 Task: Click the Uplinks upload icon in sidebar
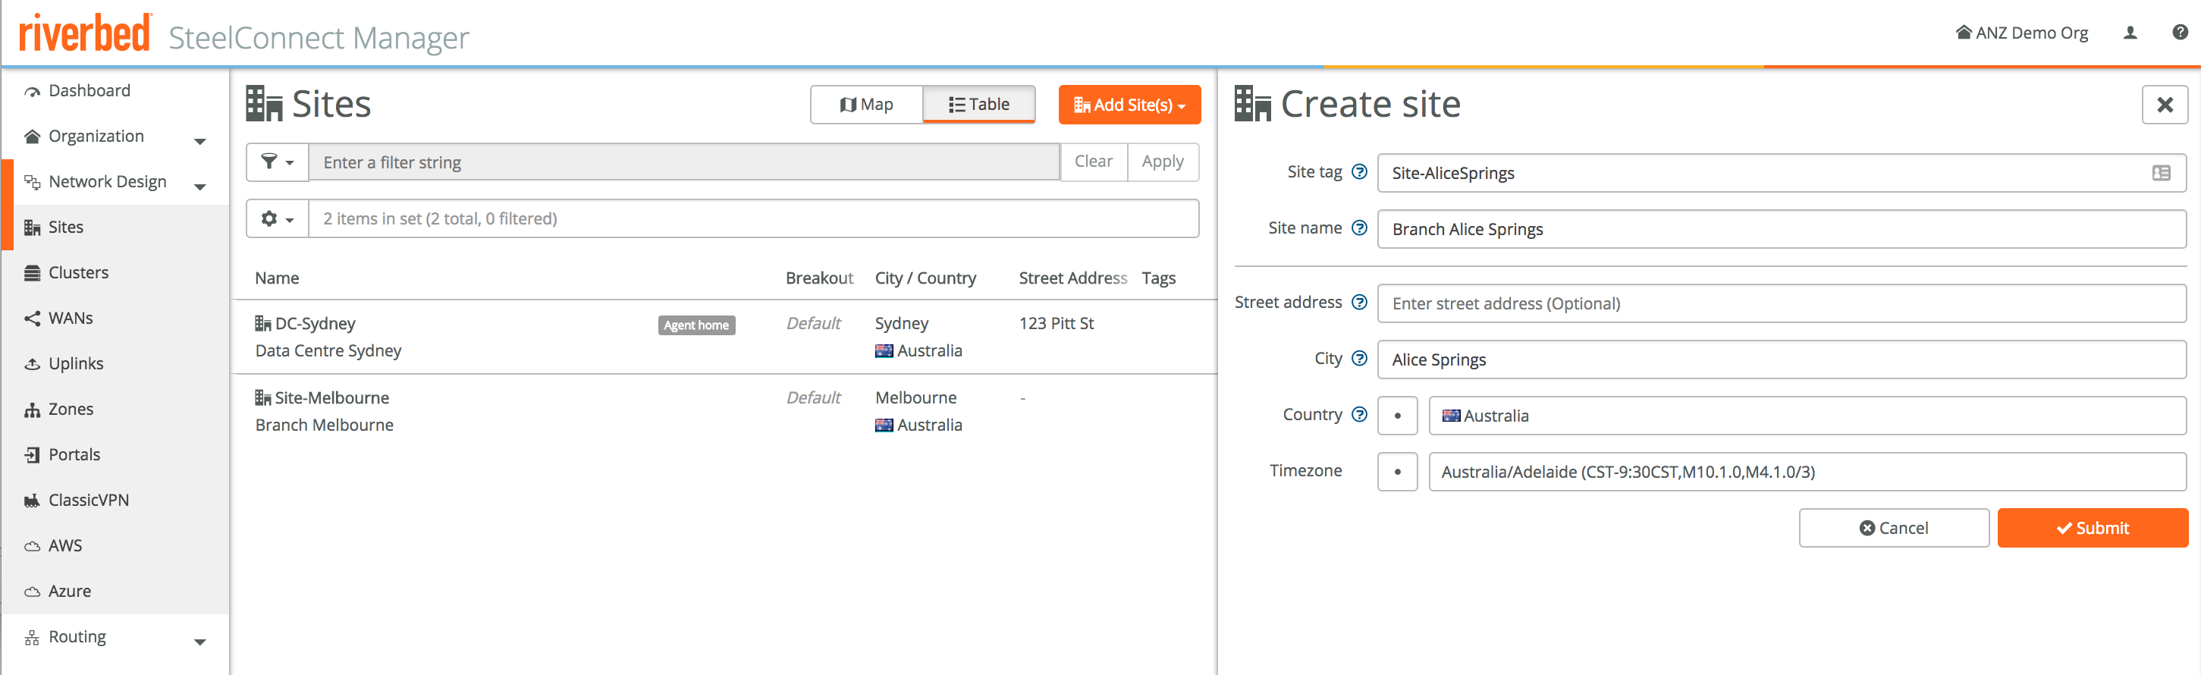click(33, 364)
